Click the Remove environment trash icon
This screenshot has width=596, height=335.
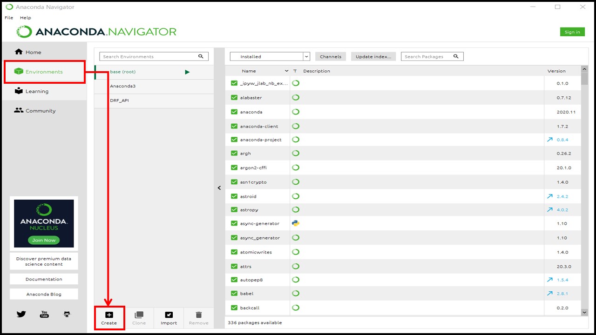point(199,315)
